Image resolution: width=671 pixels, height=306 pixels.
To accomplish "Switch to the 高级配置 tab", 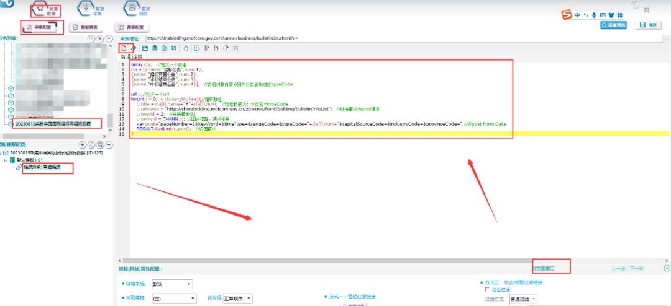I will tap(132, 27).
